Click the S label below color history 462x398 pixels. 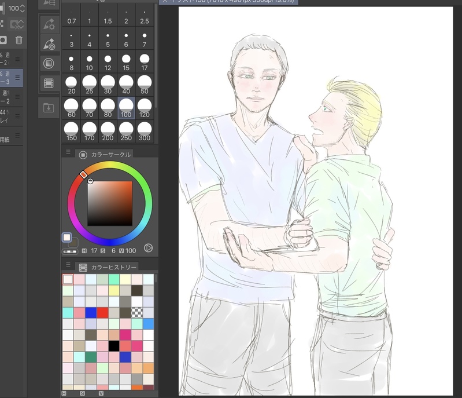82,393
